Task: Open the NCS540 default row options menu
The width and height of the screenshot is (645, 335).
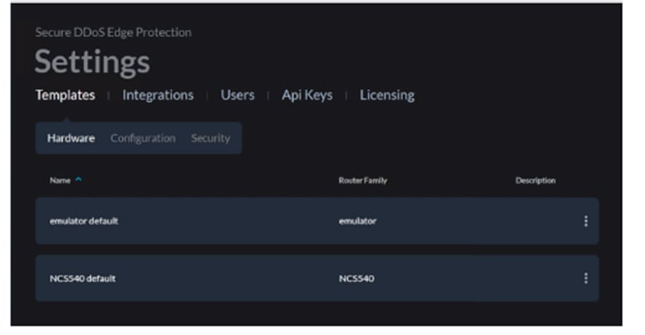Action: [585, 278]
